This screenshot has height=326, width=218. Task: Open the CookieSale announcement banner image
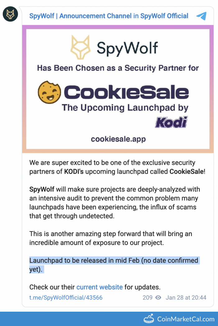click(x=118, y=89)
